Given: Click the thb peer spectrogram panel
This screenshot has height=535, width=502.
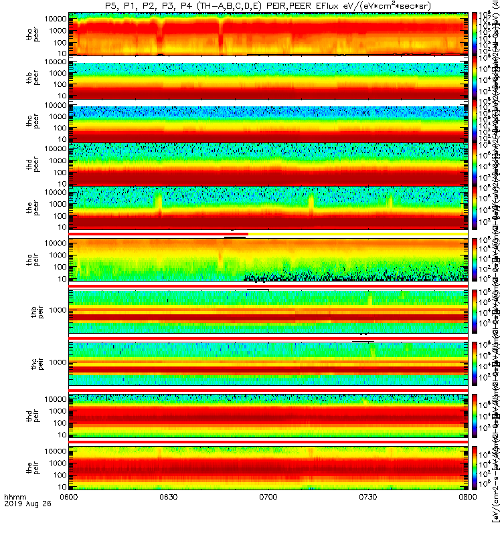Looking at the screenshot, I should (268, 77).
